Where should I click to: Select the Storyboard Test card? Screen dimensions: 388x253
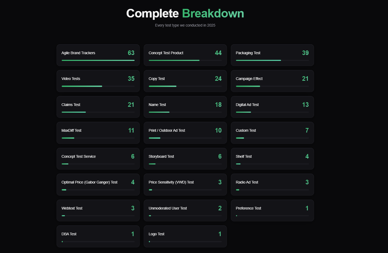[x=185, y=159]
